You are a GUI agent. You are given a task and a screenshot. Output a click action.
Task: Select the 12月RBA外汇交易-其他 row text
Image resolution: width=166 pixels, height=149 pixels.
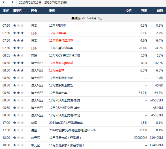point(65,108)
